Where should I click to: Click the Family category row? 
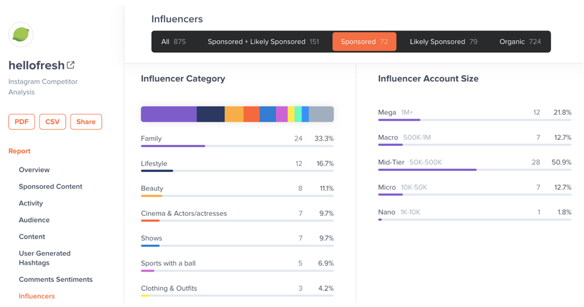click(237, 141)
